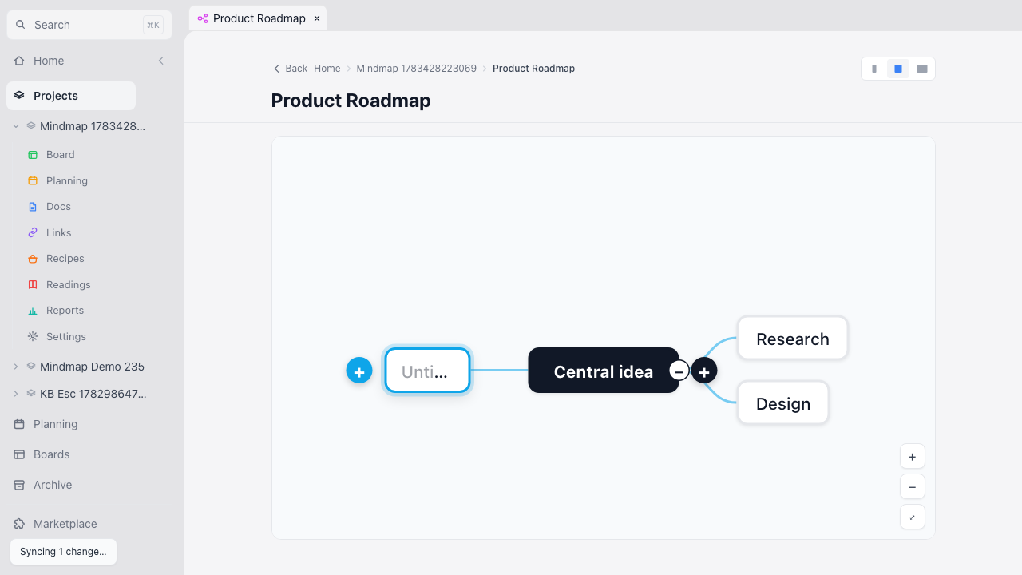Fit mindmap to view
The image size is (1022, 575).
913,517
